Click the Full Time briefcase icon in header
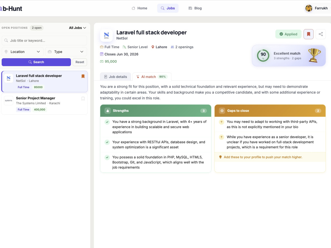Image resolution: width=331 pixels, height=248 pixels. click(x=102, y=47)
